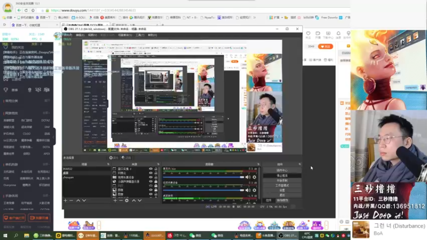Move scene down using scenes panel down arrow
This screenshot has width=427, height=240.
pos(84,201)
